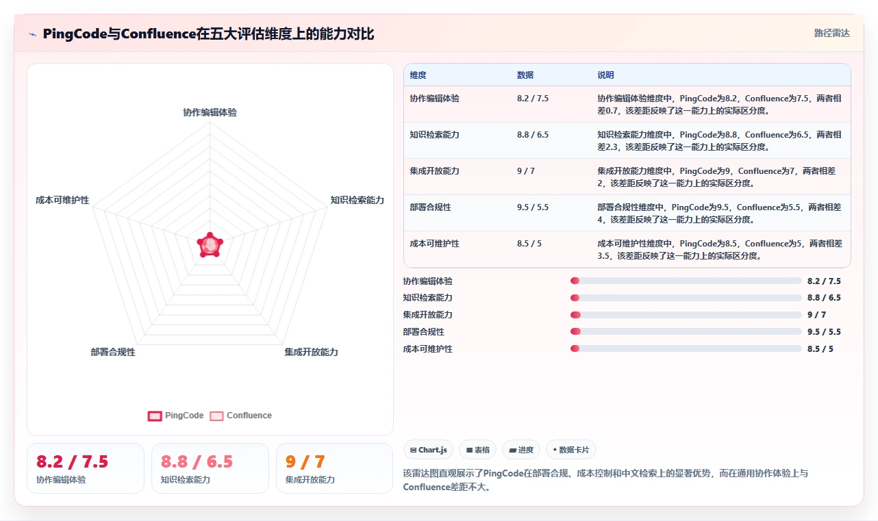Viewport: 878px width, 521px height.
Task: Click the radar axis label 协作编辑体验
Action: [x=210, y=112]
